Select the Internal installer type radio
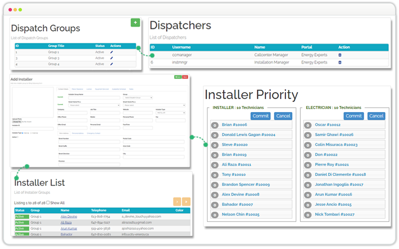 24,133
